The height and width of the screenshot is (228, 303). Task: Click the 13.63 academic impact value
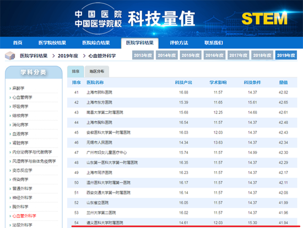coord(218,143)
